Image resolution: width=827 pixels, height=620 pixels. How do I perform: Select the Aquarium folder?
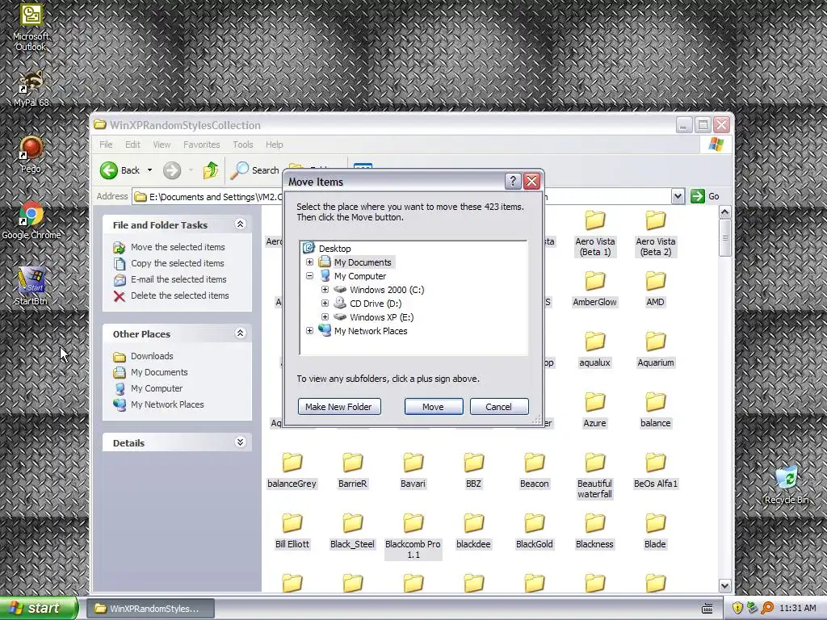coord(656,350)
